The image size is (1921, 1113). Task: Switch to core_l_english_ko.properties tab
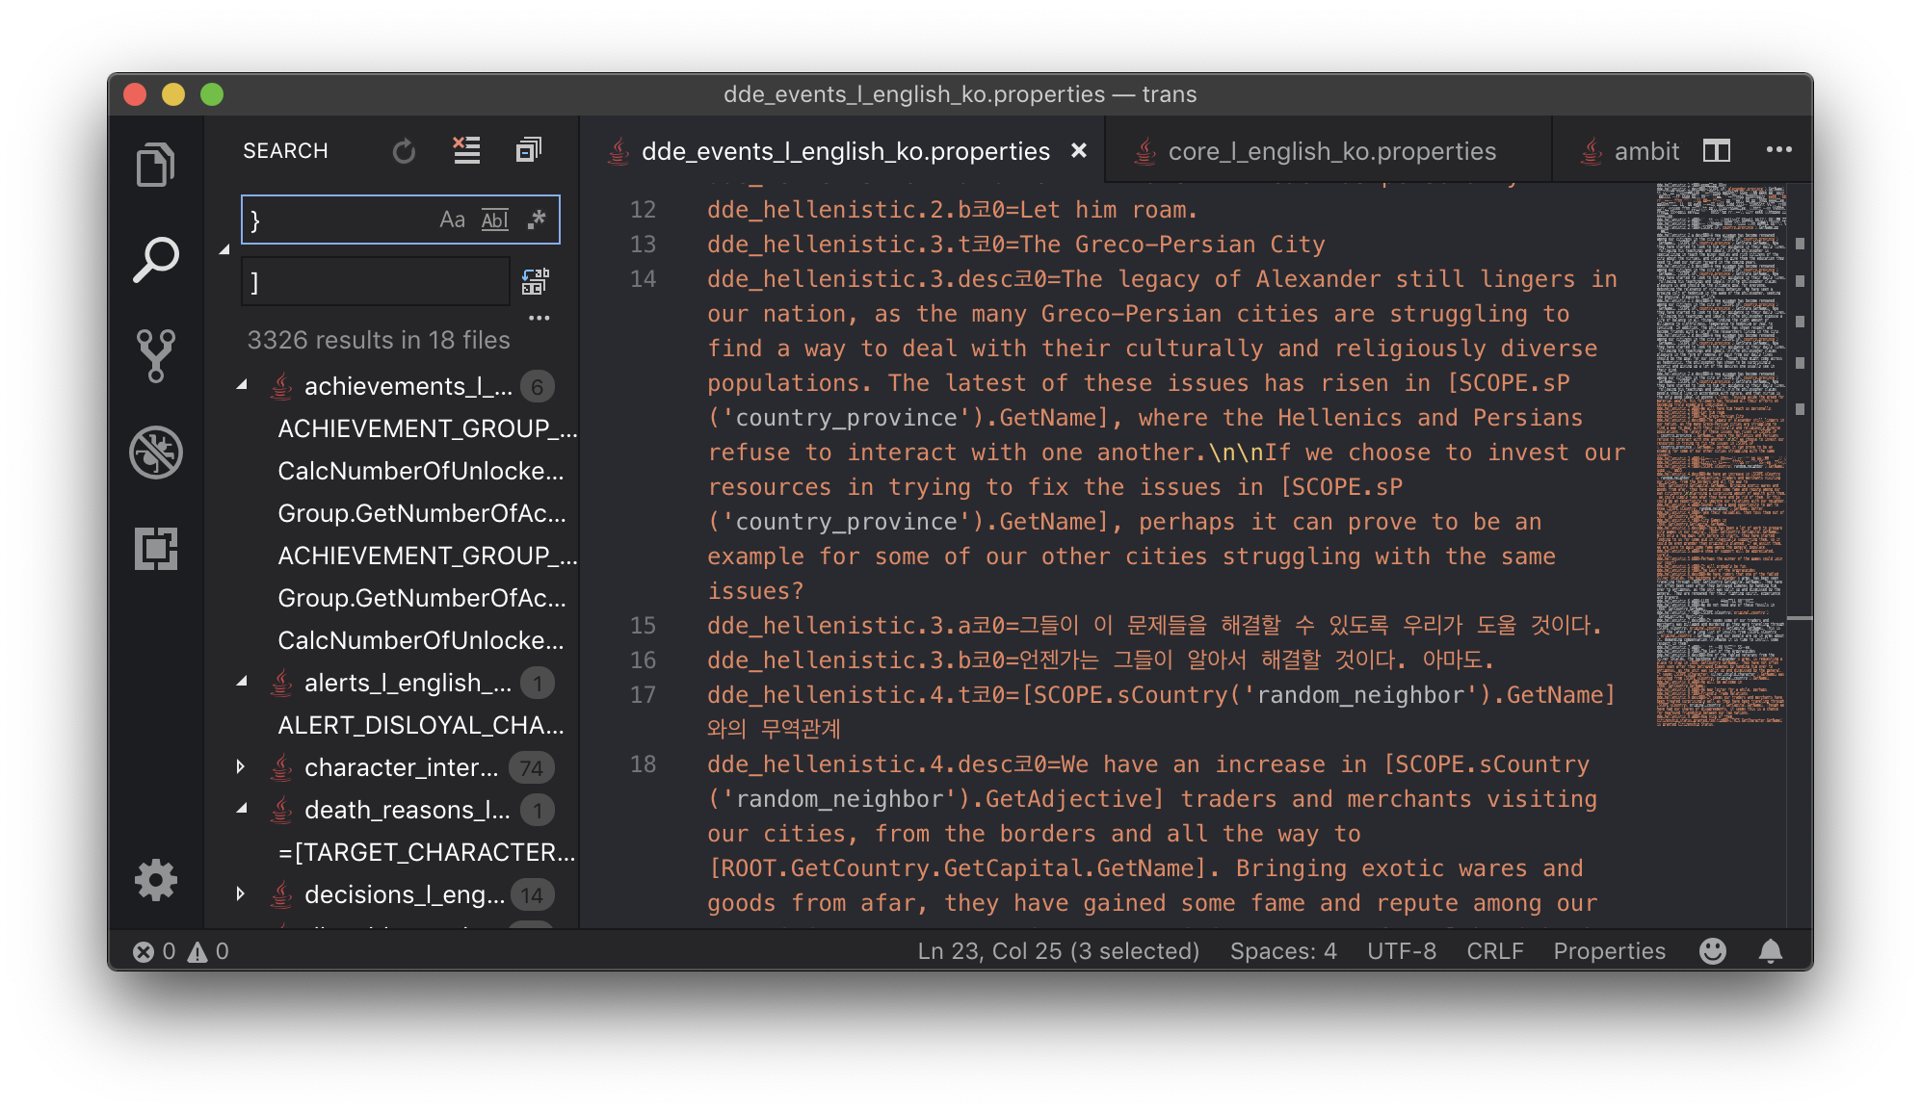coord(1330,151)
